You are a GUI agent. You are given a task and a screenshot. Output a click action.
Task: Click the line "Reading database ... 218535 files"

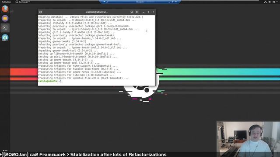[91, 17]
